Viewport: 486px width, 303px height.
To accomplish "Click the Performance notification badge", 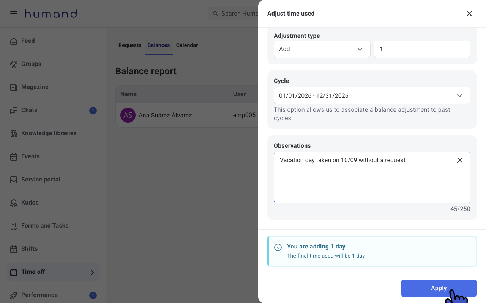I will click(93, 295).
